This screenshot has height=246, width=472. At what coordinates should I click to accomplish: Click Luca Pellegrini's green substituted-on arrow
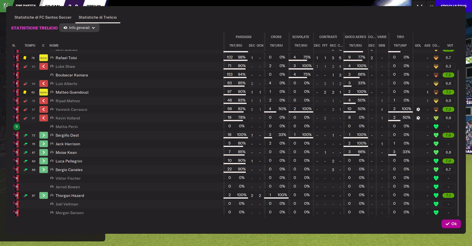[44, 161]
